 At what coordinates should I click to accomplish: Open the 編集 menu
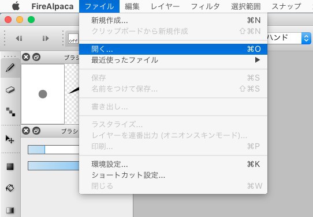[x=132, y=6]
